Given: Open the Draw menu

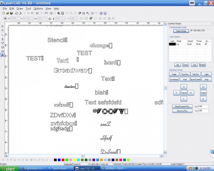Looking at the screenshot, I should (20, 9).
